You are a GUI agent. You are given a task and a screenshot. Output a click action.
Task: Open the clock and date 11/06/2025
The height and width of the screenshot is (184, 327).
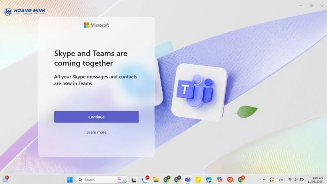pos(315,180)
